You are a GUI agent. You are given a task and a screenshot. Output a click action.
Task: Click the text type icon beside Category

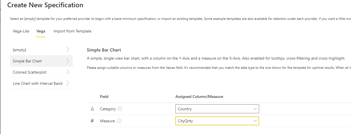click(x=92, y=109)
